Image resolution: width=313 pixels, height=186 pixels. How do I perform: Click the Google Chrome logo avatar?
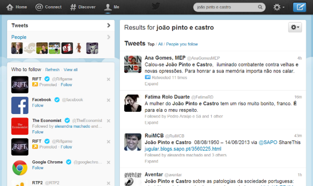20,168
